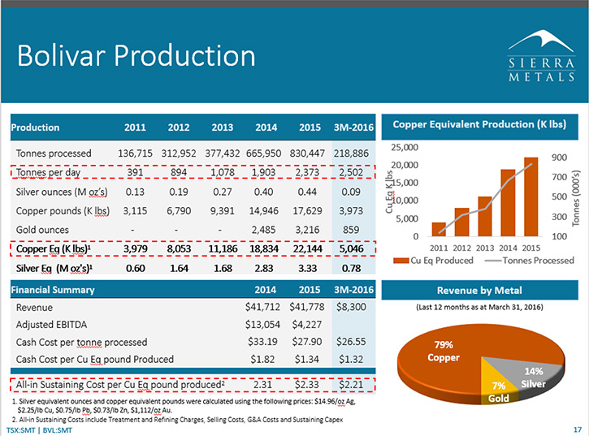
Task: Select the Revenue row label
Action: tap(34, 308)
